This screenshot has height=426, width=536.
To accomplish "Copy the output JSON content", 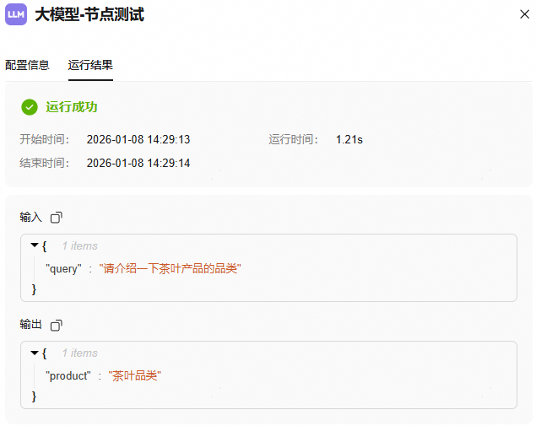I will click(x=57, y=325).
